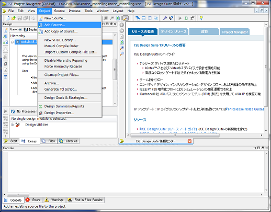271x212 pixels.
Task: Click the Design Properties icon in the Design sidebar
Action: pyautogui.click(x=6, y=64)
